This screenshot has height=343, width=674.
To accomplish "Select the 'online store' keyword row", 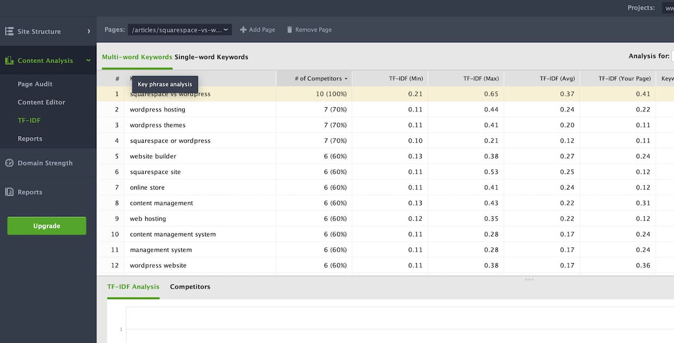I will point(385,188).
